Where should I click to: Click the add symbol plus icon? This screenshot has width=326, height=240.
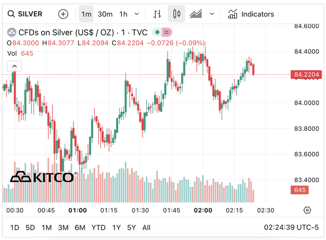(x=63, y=14)
